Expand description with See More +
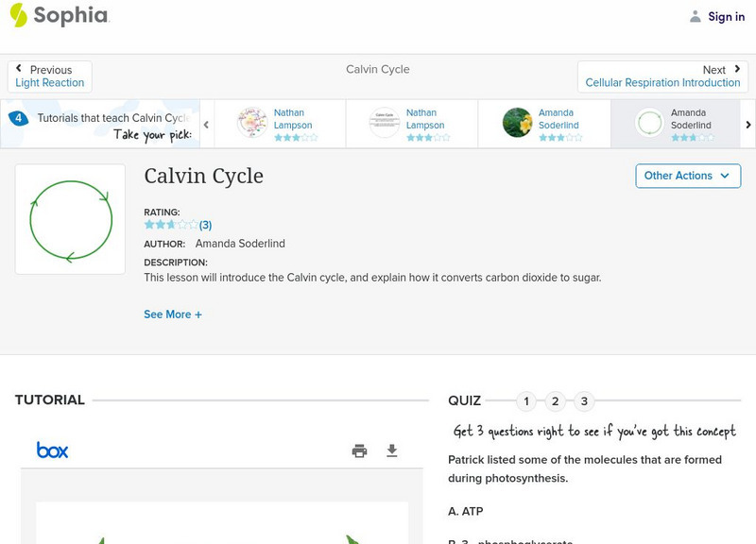 click(173, 314)
